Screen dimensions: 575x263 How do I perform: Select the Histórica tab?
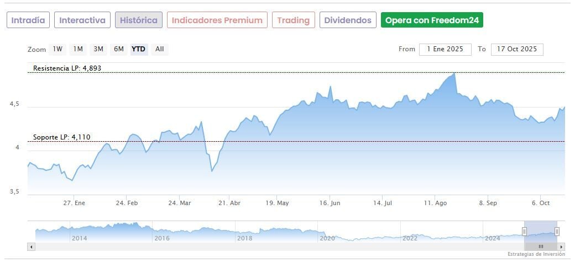pyautogui.click(x=139, y=20)
